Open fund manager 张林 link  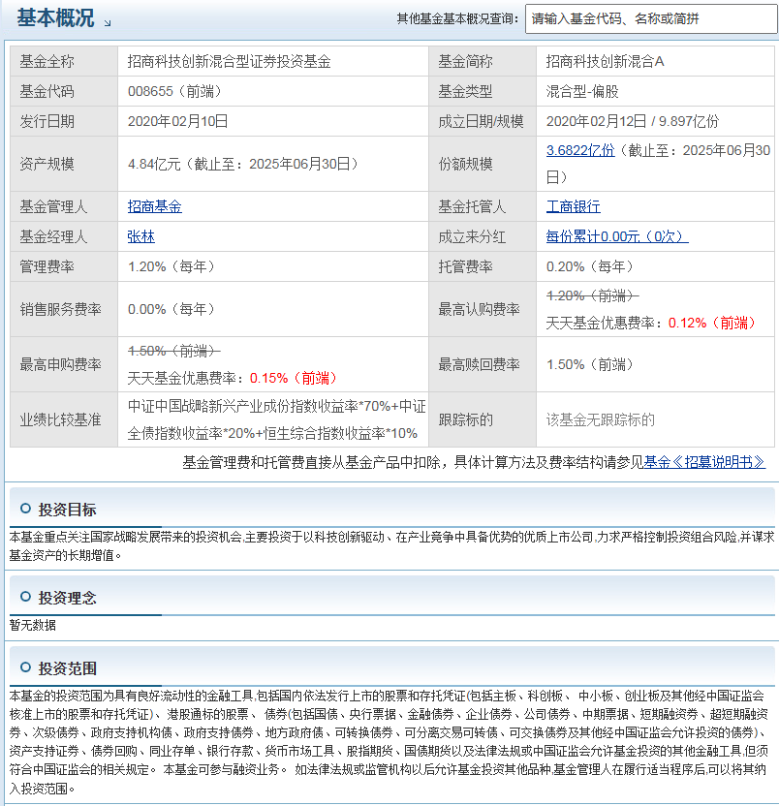click(140, 236)
